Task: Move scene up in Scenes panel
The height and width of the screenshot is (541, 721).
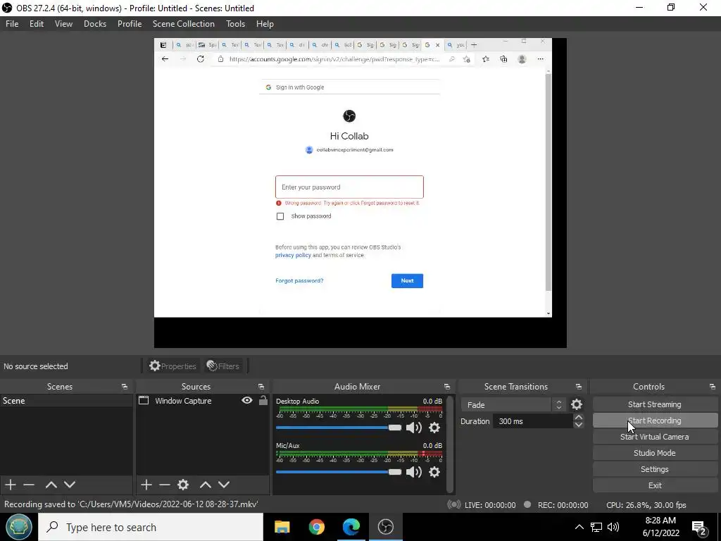Action: pos(51,485)
